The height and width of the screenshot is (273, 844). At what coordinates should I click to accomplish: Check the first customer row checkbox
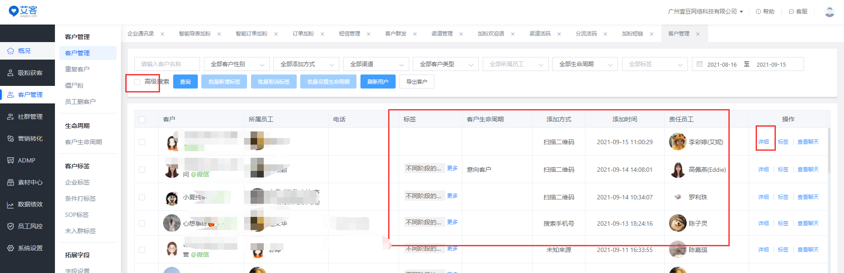pos(142,142)
